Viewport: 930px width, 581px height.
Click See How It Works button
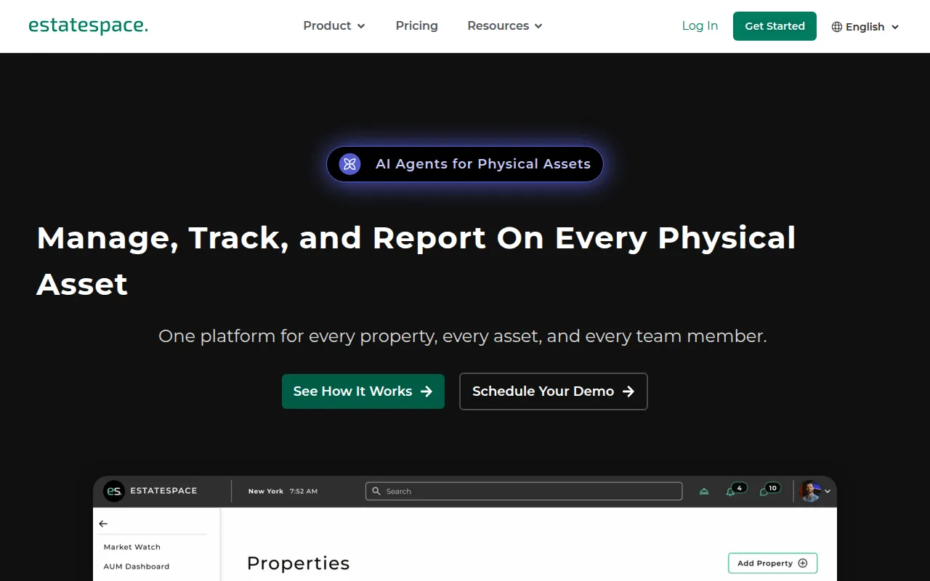tap(363, 391)
